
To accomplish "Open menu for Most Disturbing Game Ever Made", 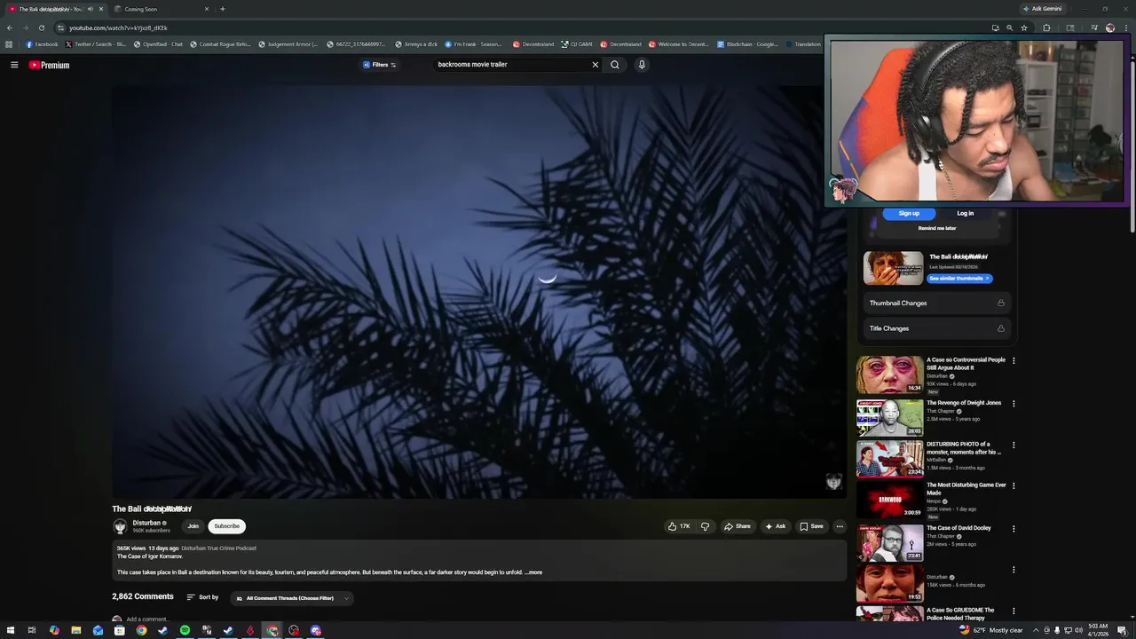I will coord(1014,486).
